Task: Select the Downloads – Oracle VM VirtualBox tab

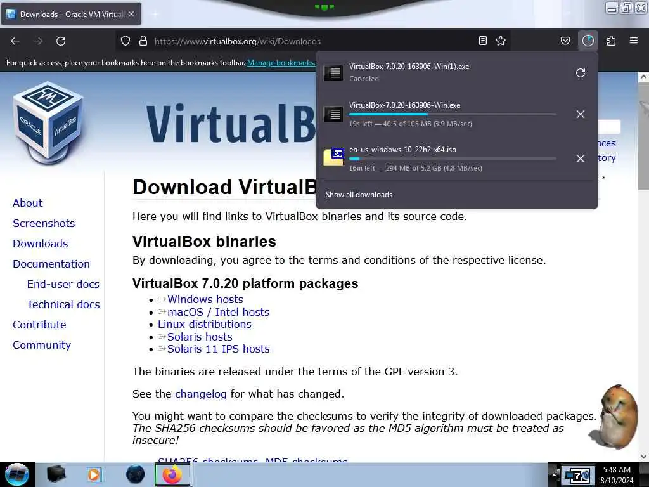Action: [x=71, y=14]
